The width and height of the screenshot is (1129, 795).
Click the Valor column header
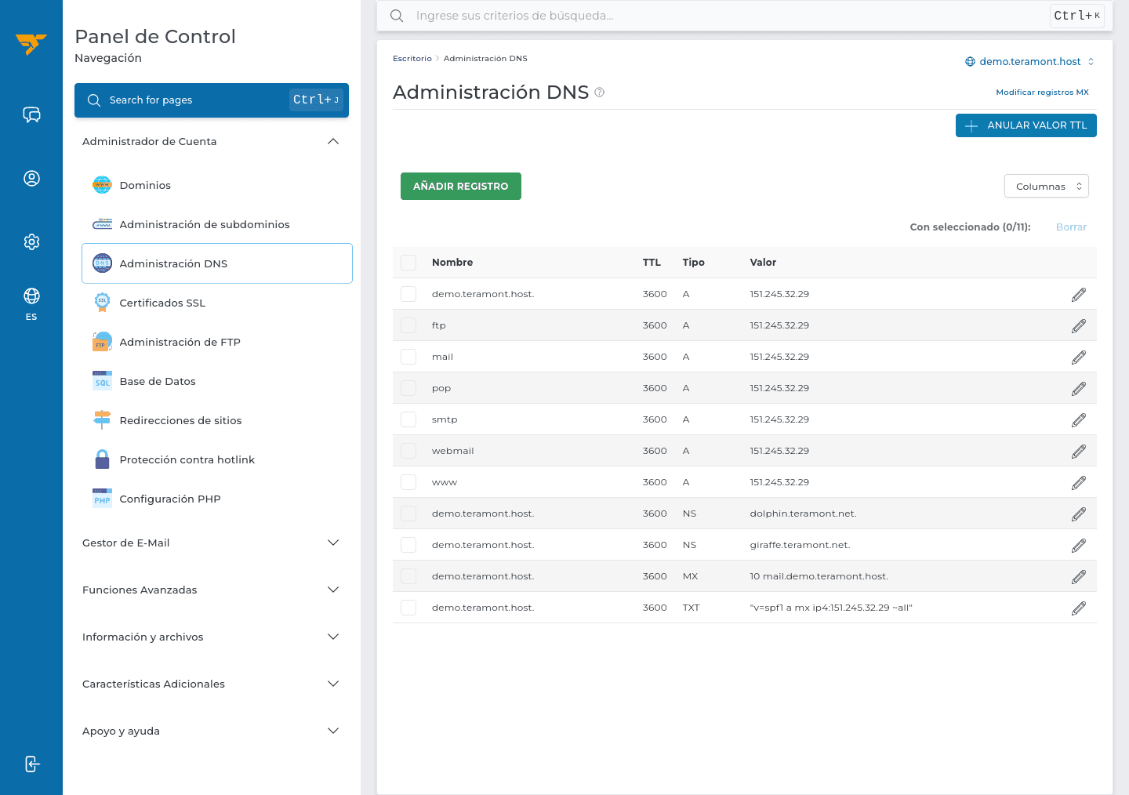tap(763, 263)
